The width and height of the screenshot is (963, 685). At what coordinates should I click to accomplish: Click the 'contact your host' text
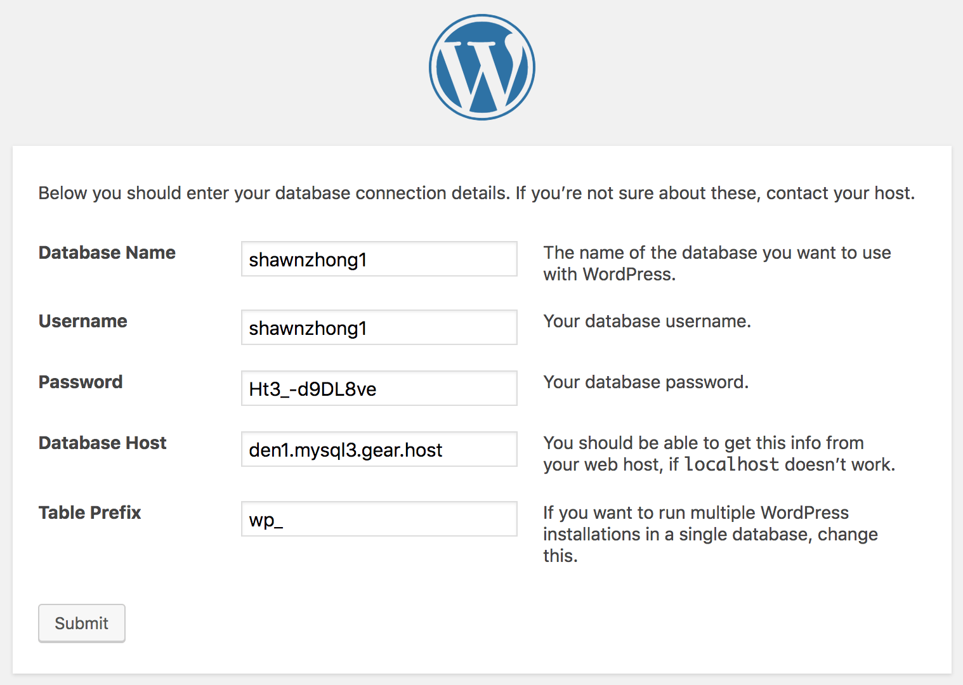tap(840, 193)
